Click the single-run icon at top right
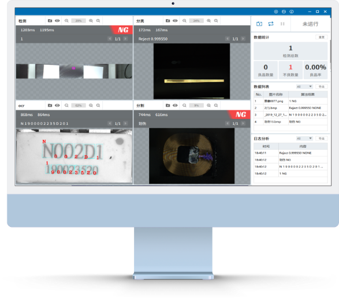Screen dimensions: 339x298 point(259,24)
